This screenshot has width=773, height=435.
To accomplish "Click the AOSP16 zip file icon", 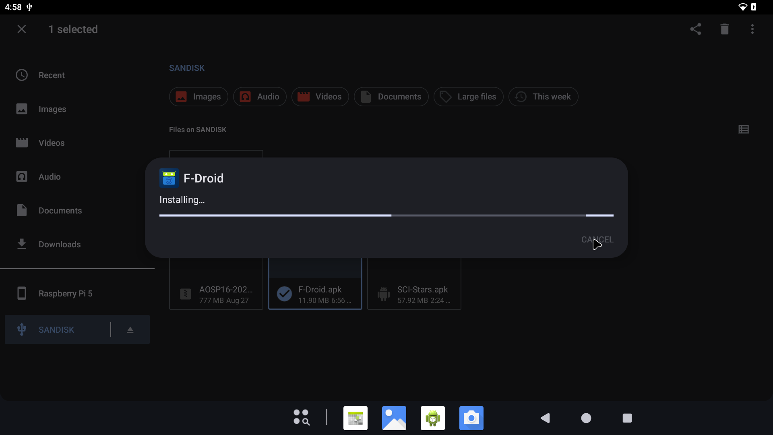I will click(186, 294).
